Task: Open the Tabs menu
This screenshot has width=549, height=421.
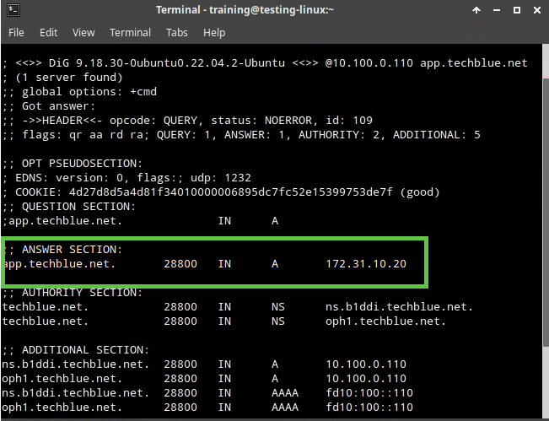Action: coord(177,33)
